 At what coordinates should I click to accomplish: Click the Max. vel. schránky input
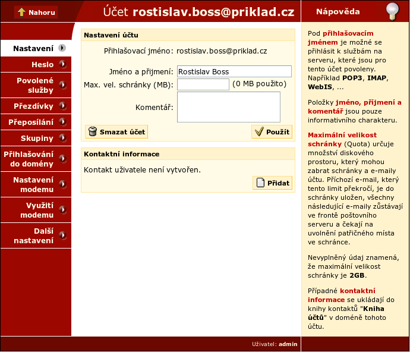[x=203, y=84]
